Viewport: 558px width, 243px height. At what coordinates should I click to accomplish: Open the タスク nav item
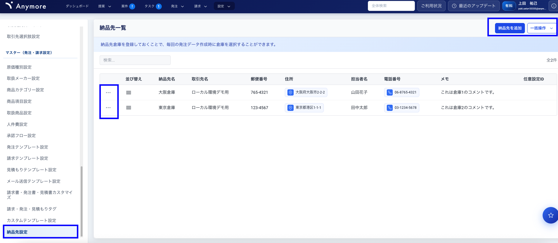point(149,6)
